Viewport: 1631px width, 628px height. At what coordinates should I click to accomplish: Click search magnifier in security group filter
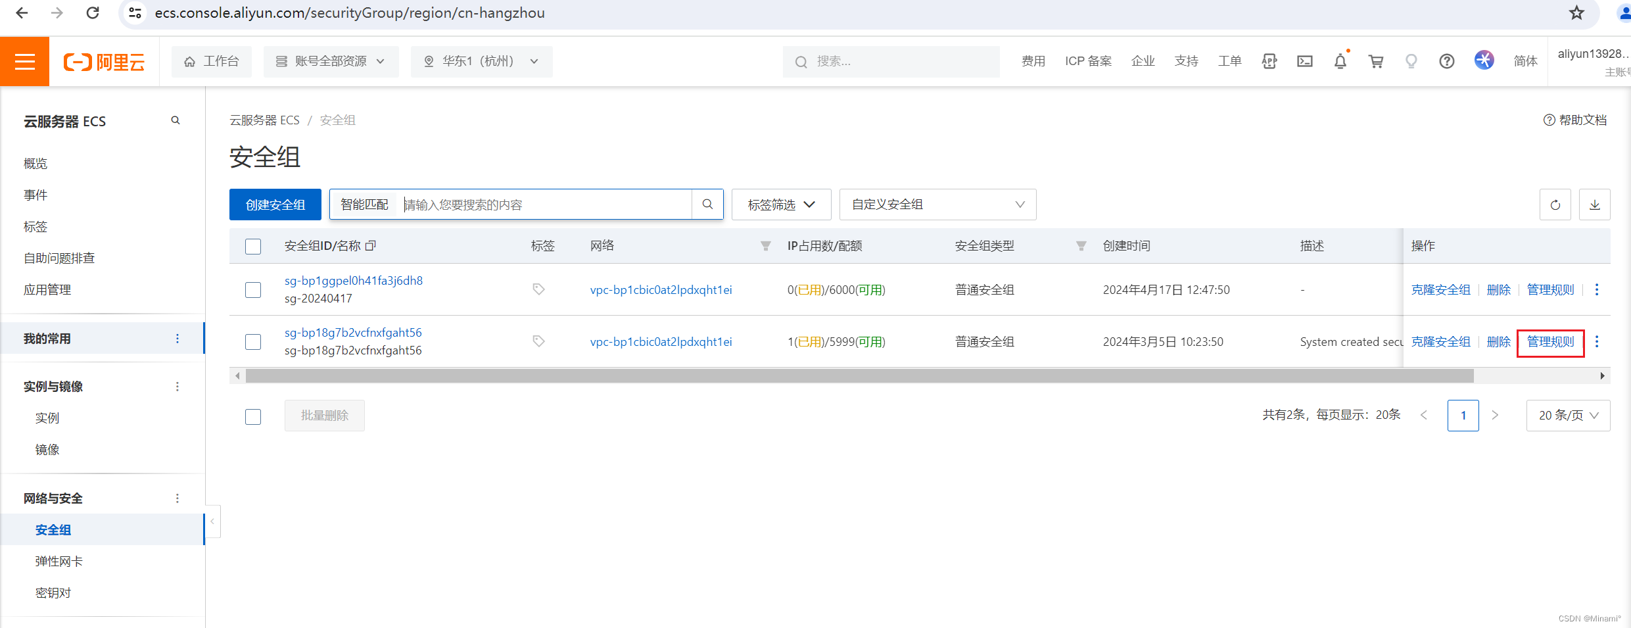(707, 205)
